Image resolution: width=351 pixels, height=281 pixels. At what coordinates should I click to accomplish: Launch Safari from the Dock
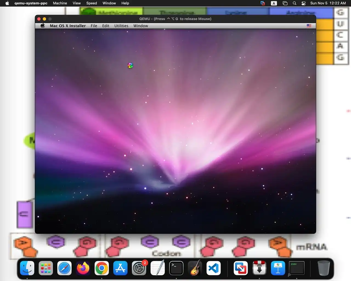64,268
